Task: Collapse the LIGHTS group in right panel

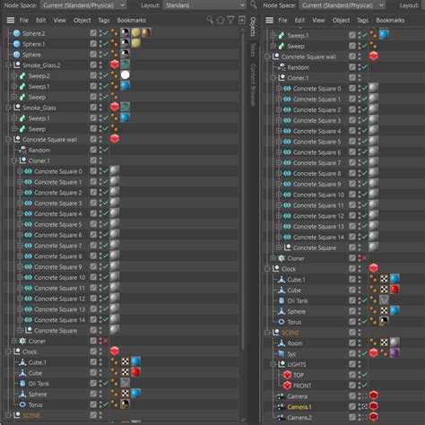Action: pyautogui.click(x=273, y=364)
